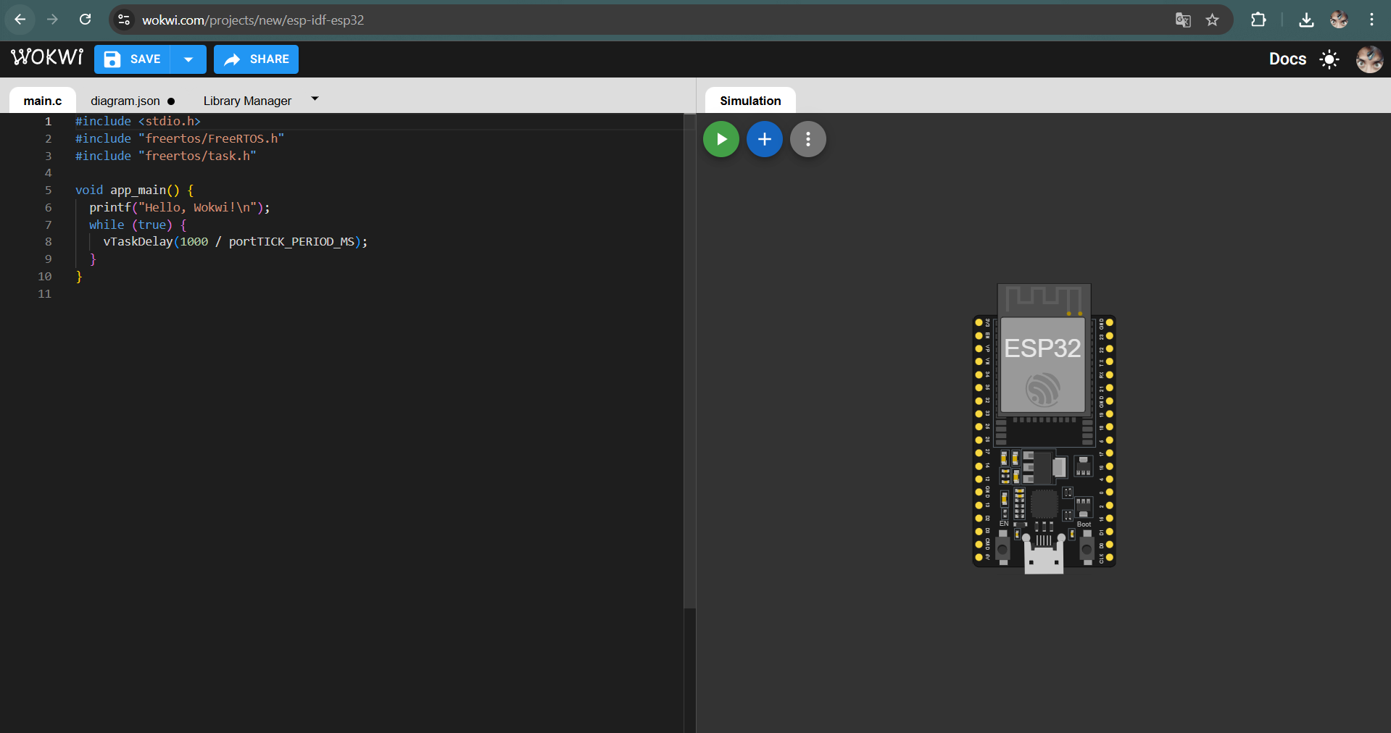Click the while (true) line
The width and height of the screenshot is (1391, 733).
[x=138, y=225]
